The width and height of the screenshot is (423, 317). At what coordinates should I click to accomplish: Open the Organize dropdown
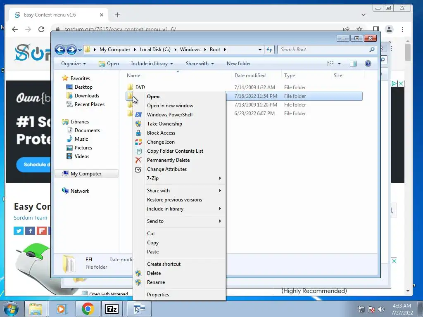[x=74, y=64]
